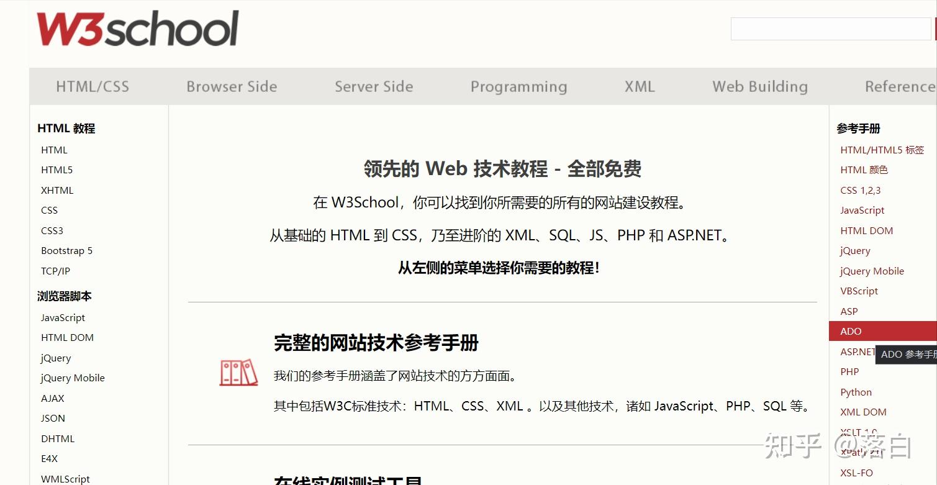Open jQuery tutorial in left sidebar
937x485 pixels.
[x=56, y=358]
